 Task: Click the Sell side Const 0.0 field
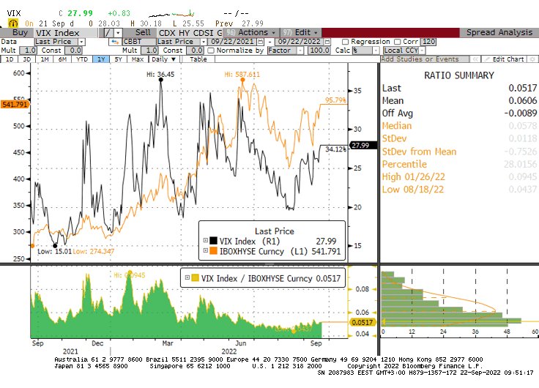coord(195,51)
